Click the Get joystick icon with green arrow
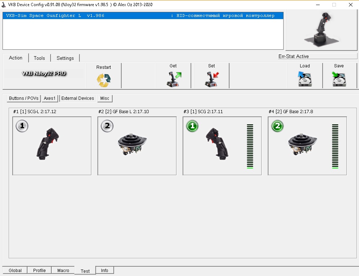The height and width of the screenshot is (276, 359). click(x=174, y=79)
